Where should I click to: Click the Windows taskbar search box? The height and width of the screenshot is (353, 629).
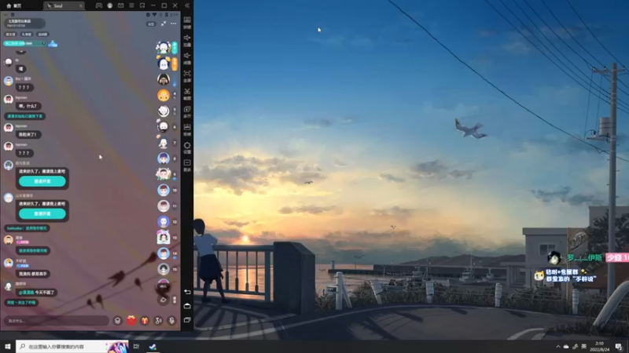(72, 347)
